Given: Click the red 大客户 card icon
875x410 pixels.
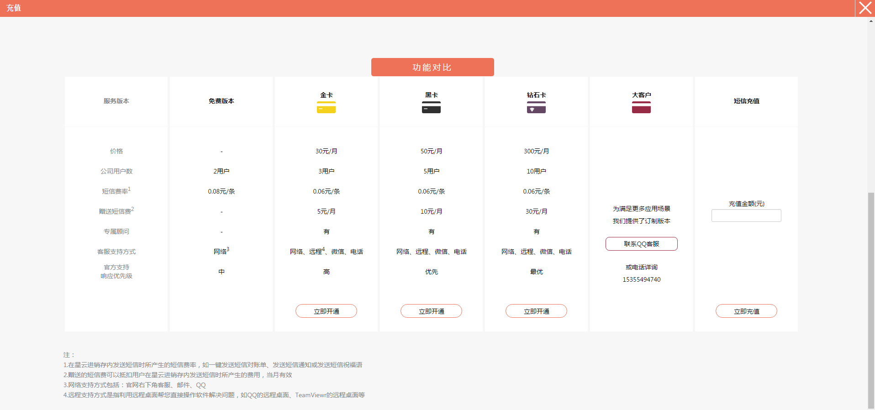Looking at the screenshot, I should coord(641,107).
